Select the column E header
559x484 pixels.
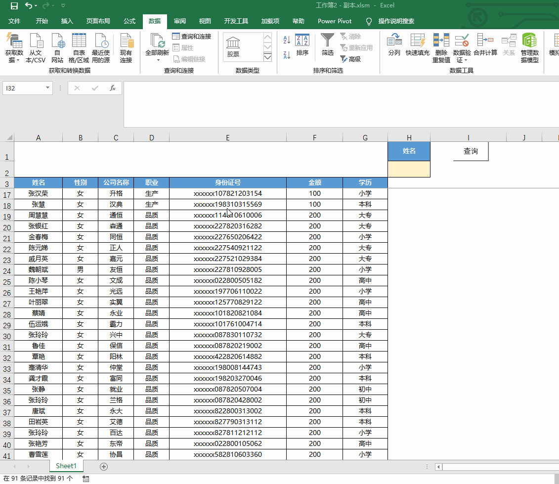pyautogui.click(x=228, y=137)
